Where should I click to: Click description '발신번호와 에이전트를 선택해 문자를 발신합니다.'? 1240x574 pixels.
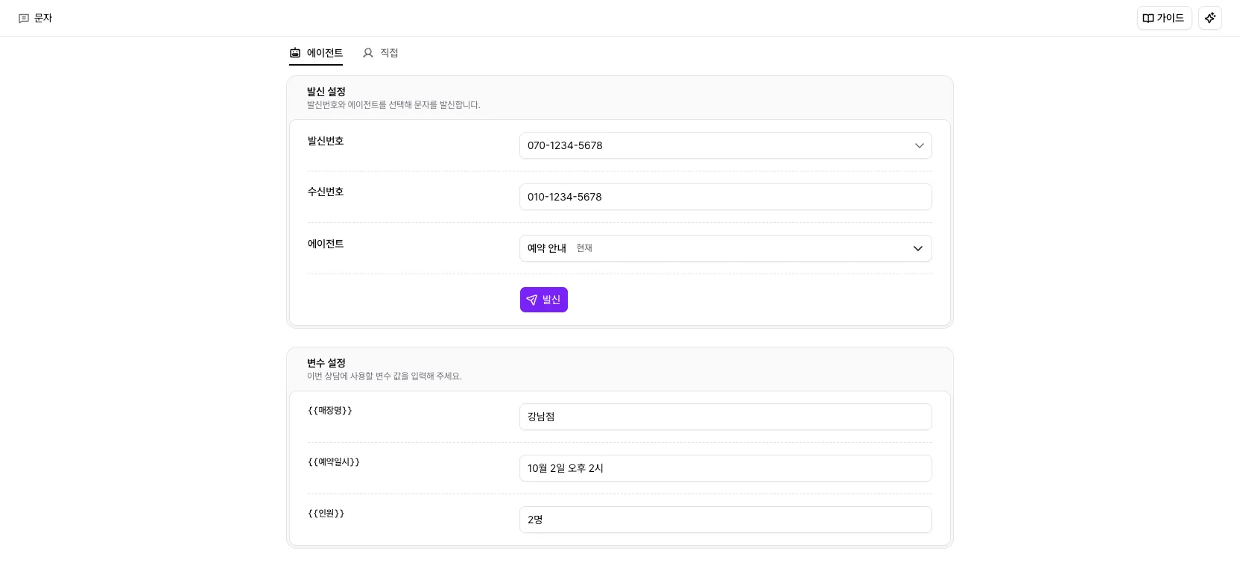tap(393, 105)
